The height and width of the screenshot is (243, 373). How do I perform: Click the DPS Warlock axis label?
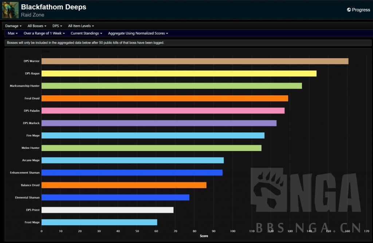[31, 123]
